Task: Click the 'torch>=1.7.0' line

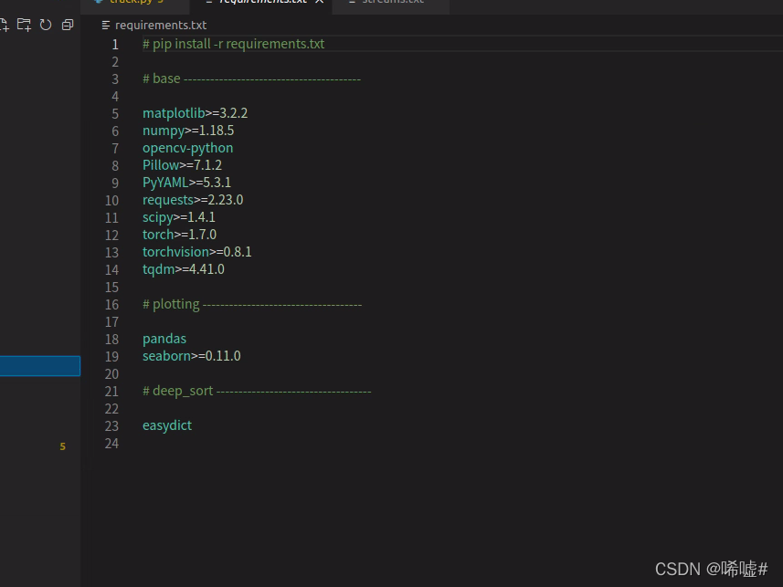Action: pos(179,235)
